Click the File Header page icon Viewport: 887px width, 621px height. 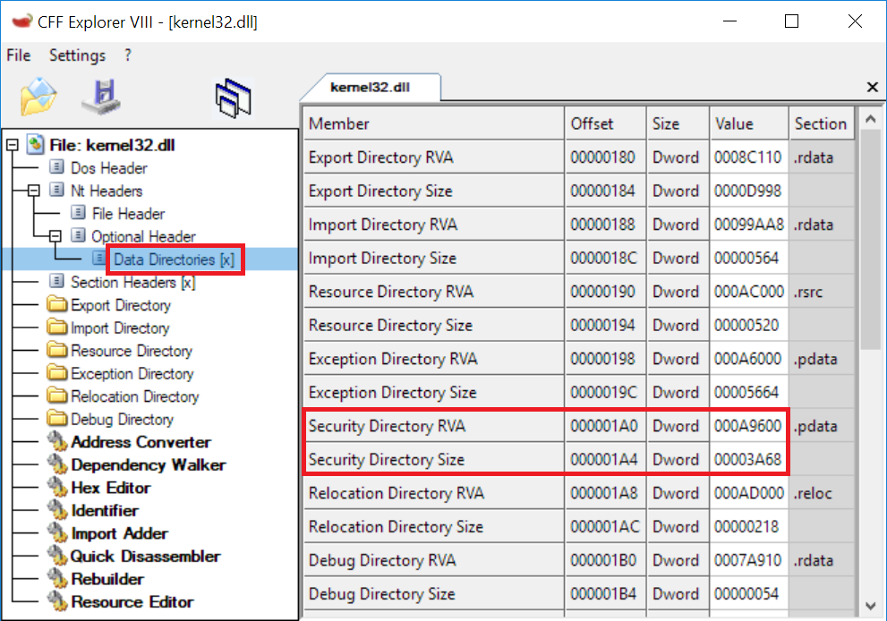[x=78, y=213]
